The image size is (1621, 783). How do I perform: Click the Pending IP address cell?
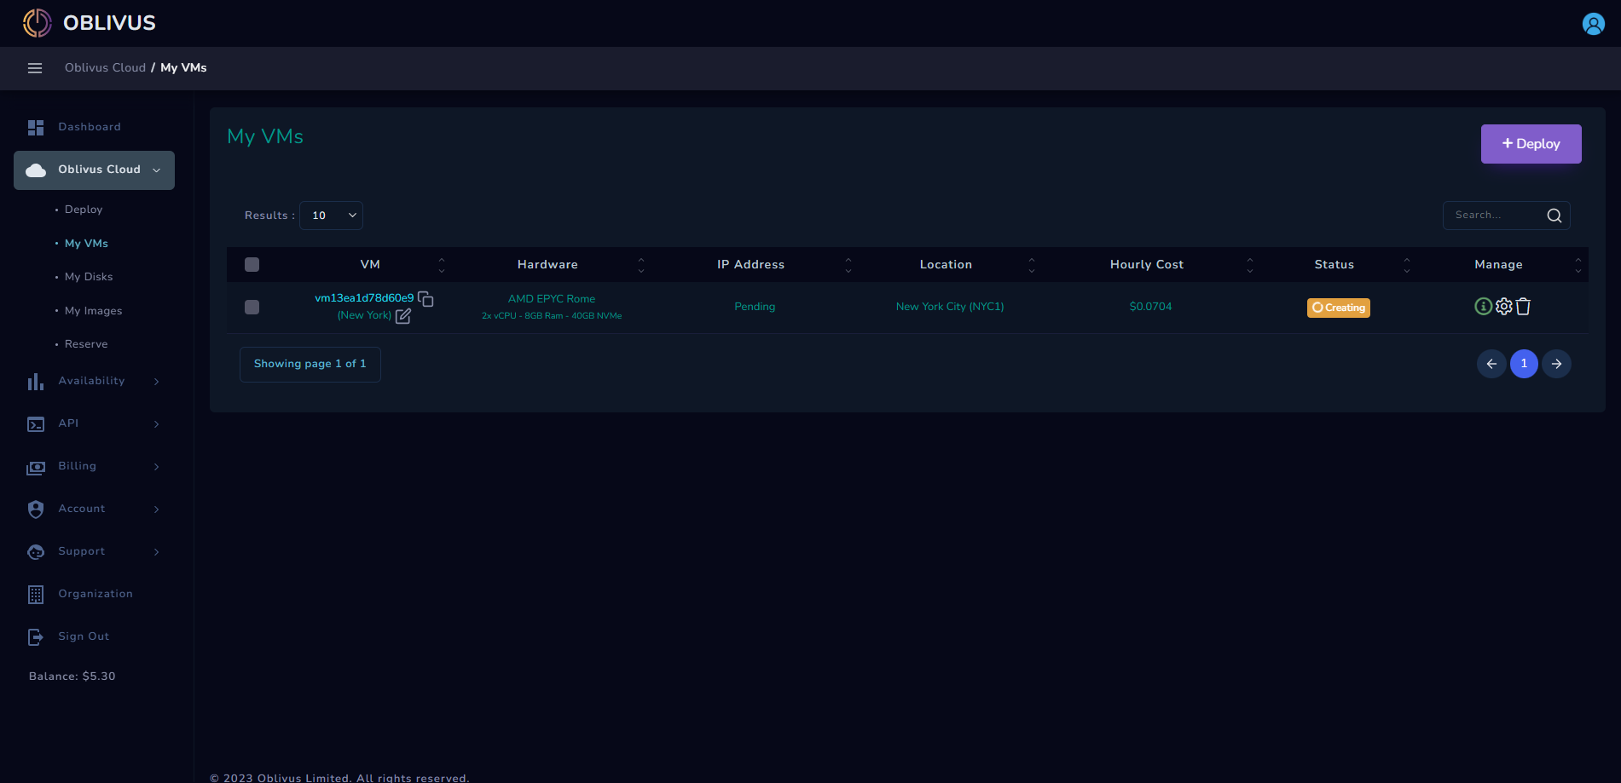point(755,307)
